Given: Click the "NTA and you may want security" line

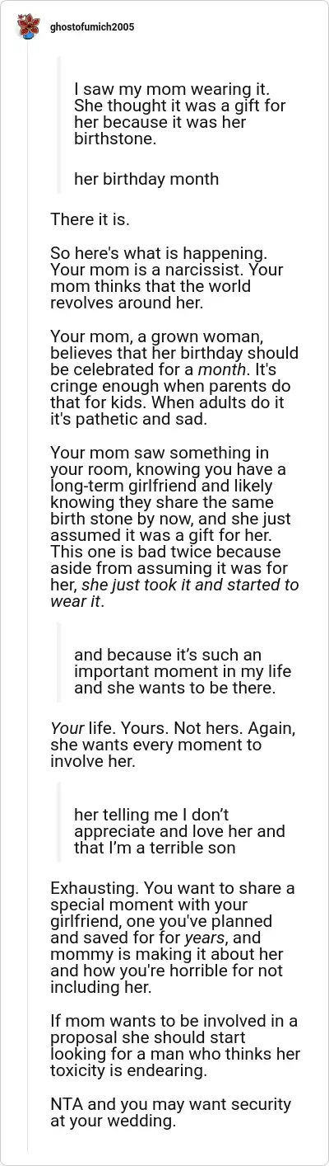Looking at the screenshot, I should click(x=170, y=1112).
